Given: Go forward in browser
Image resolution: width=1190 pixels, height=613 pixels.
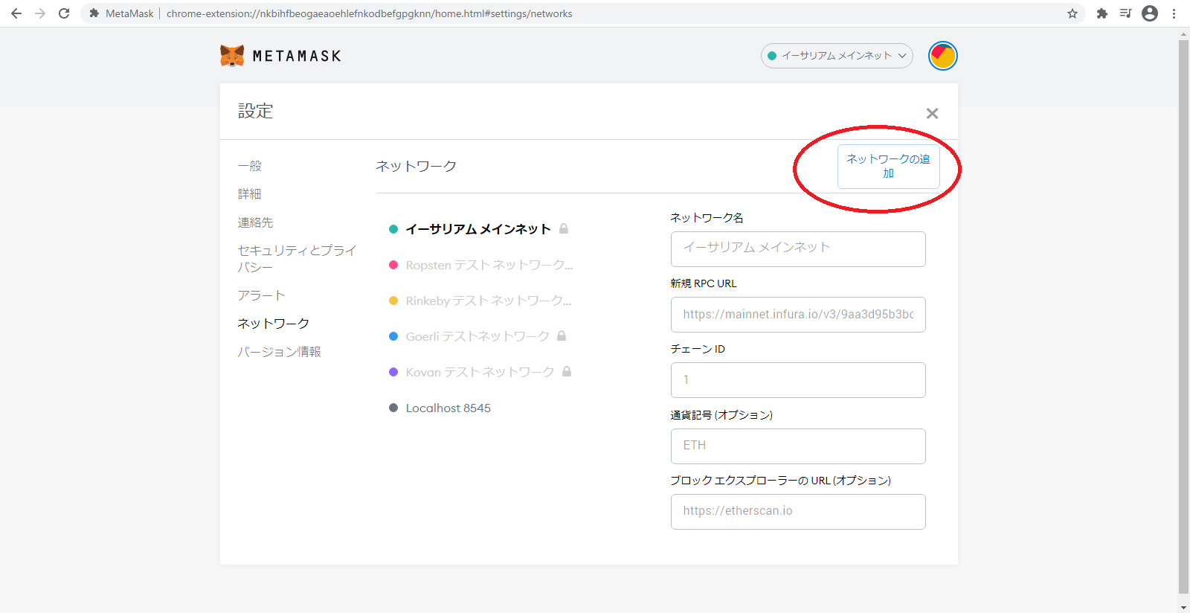Looking at the screenshot, I should [40, 13].
